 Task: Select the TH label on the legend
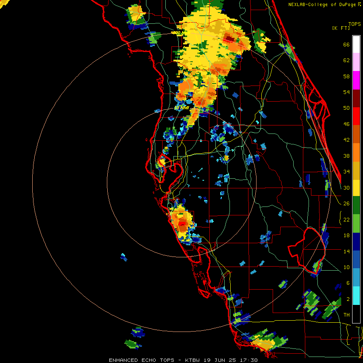click(x=346, y=315)
